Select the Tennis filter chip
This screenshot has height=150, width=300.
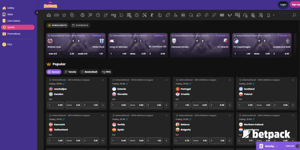(70, 72)
